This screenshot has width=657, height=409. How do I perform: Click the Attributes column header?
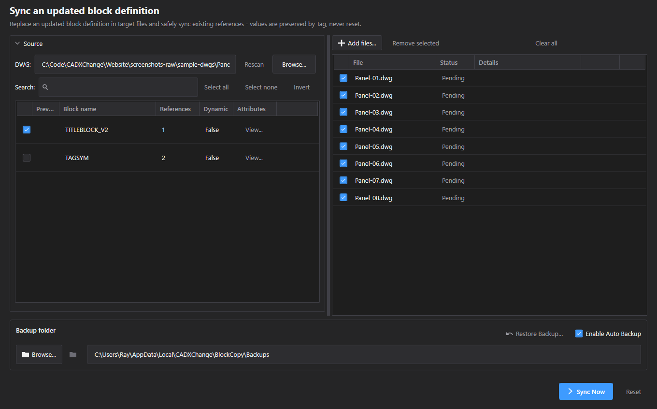pos(255,109)
